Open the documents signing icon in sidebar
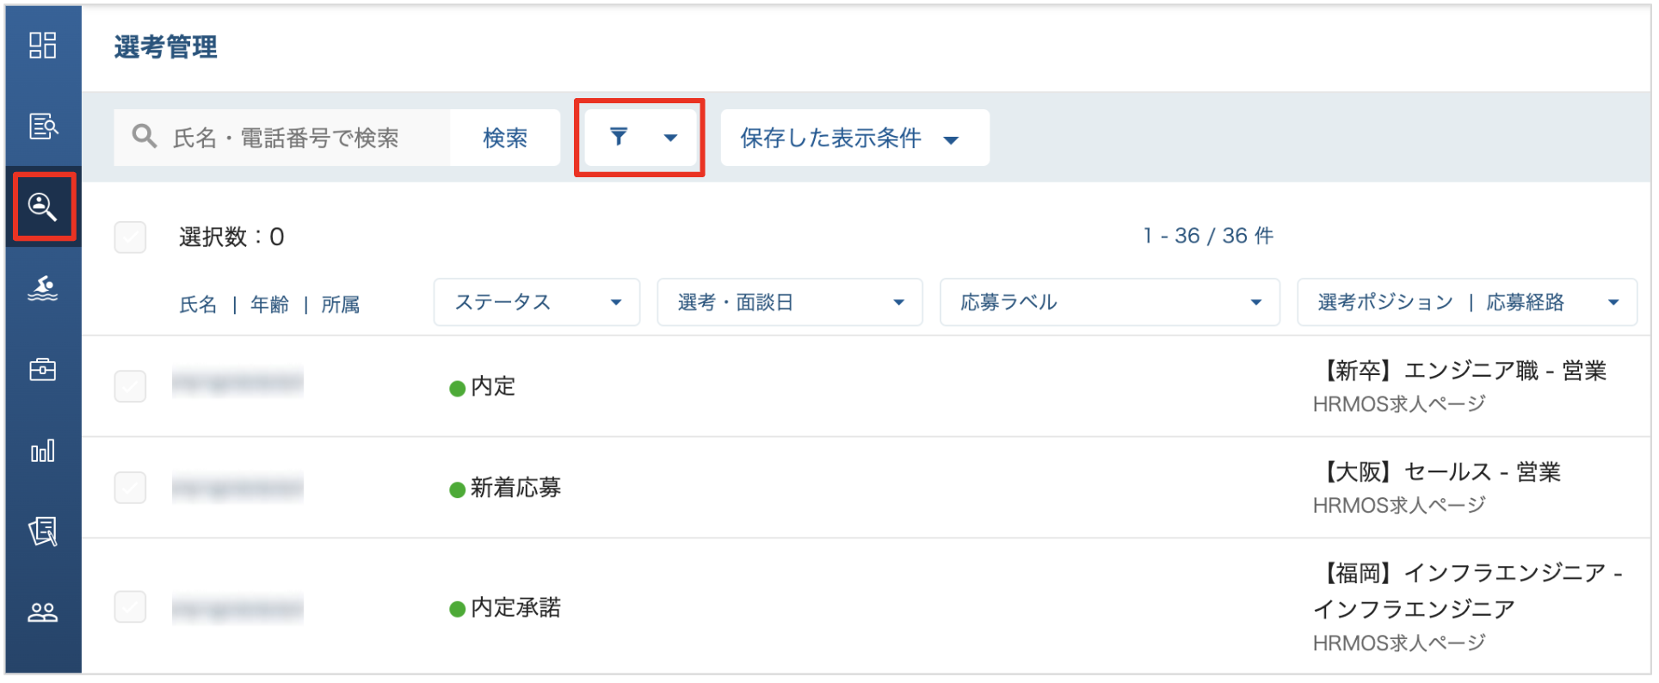The image size is (1659, 683). (x=43, y=532)
